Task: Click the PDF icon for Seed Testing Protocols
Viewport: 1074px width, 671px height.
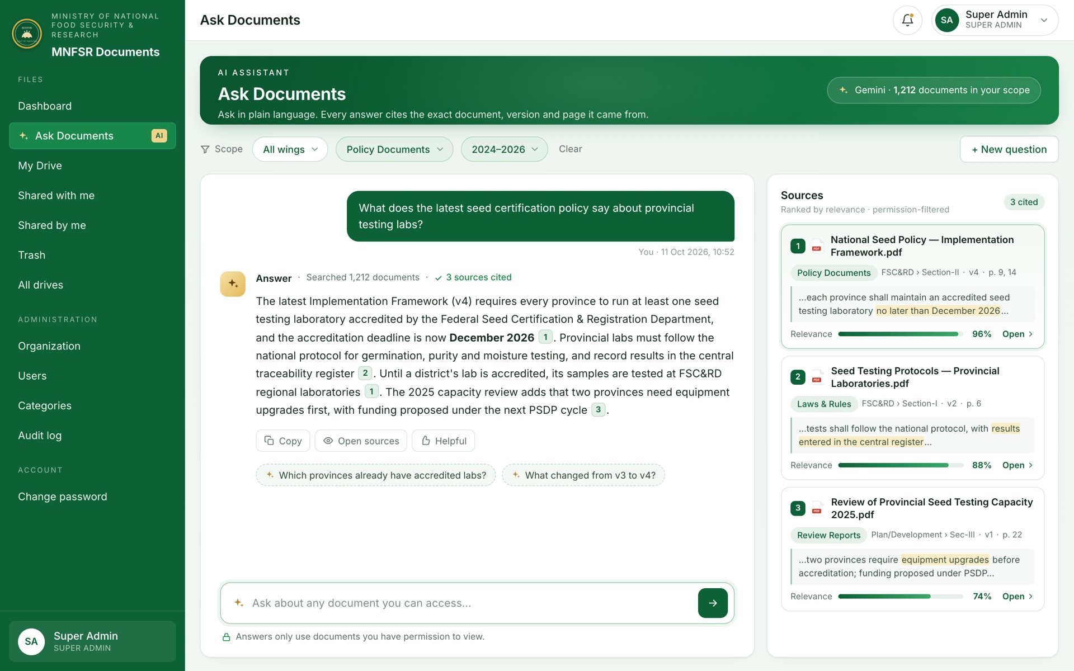Action: pos(817,377)
